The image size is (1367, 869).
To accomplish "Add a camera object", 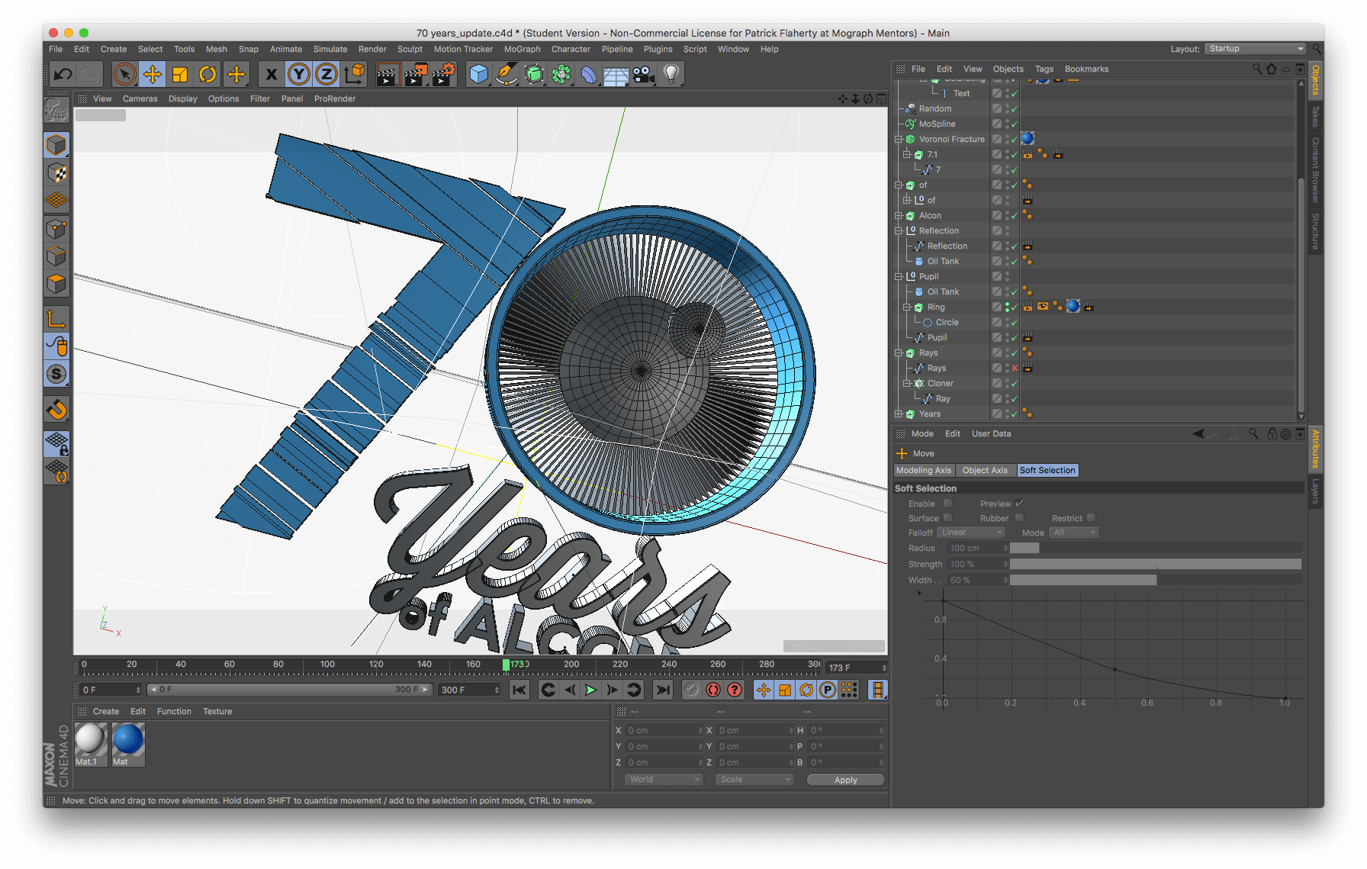I will [x=644, y=74].
